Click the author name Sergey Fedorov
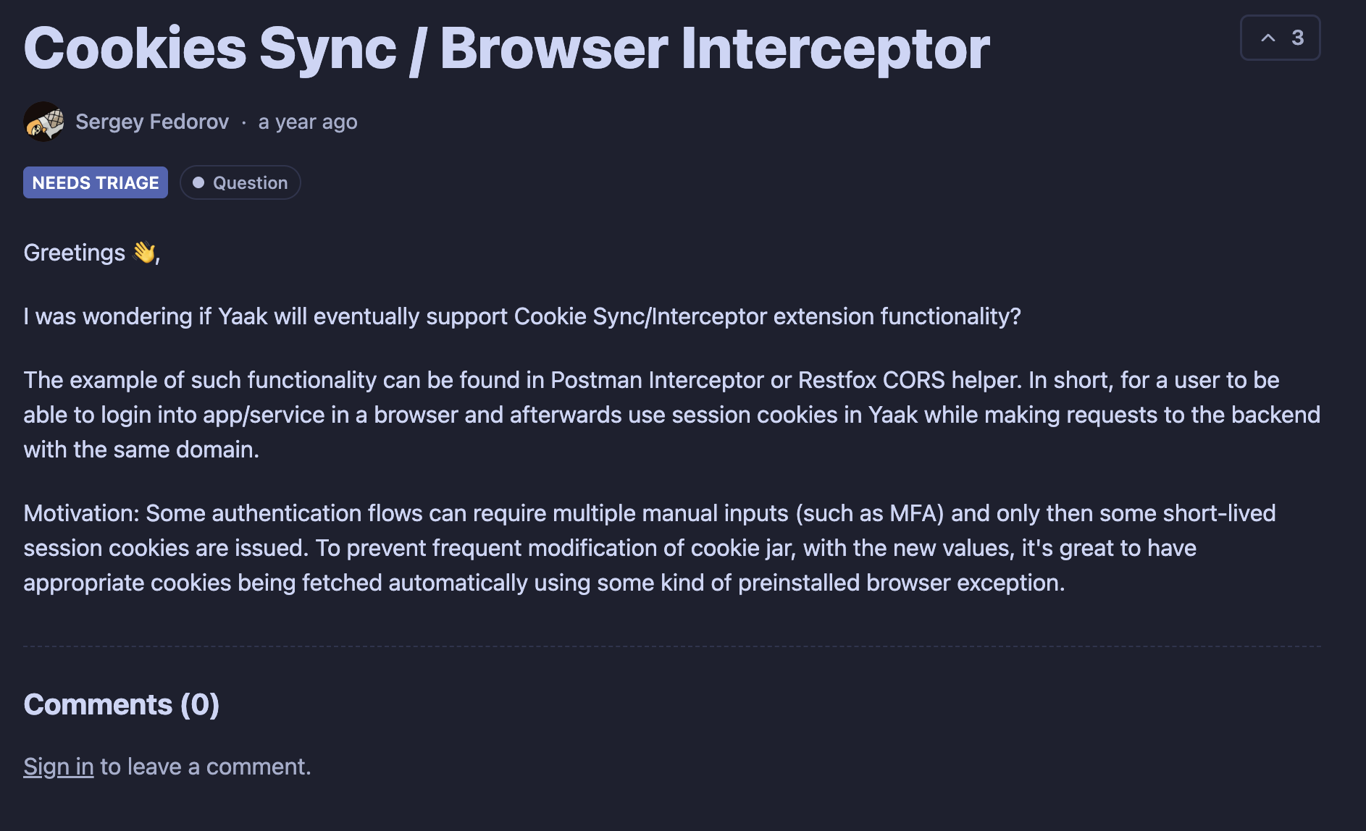1366x831 pixels. (152, 122)
